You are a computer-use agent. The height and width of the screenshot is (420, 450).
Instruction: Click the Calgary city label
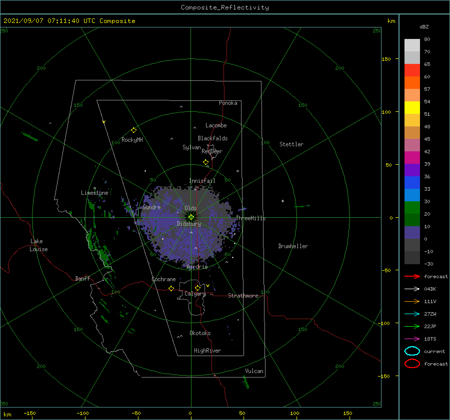[x=195, y=294]
